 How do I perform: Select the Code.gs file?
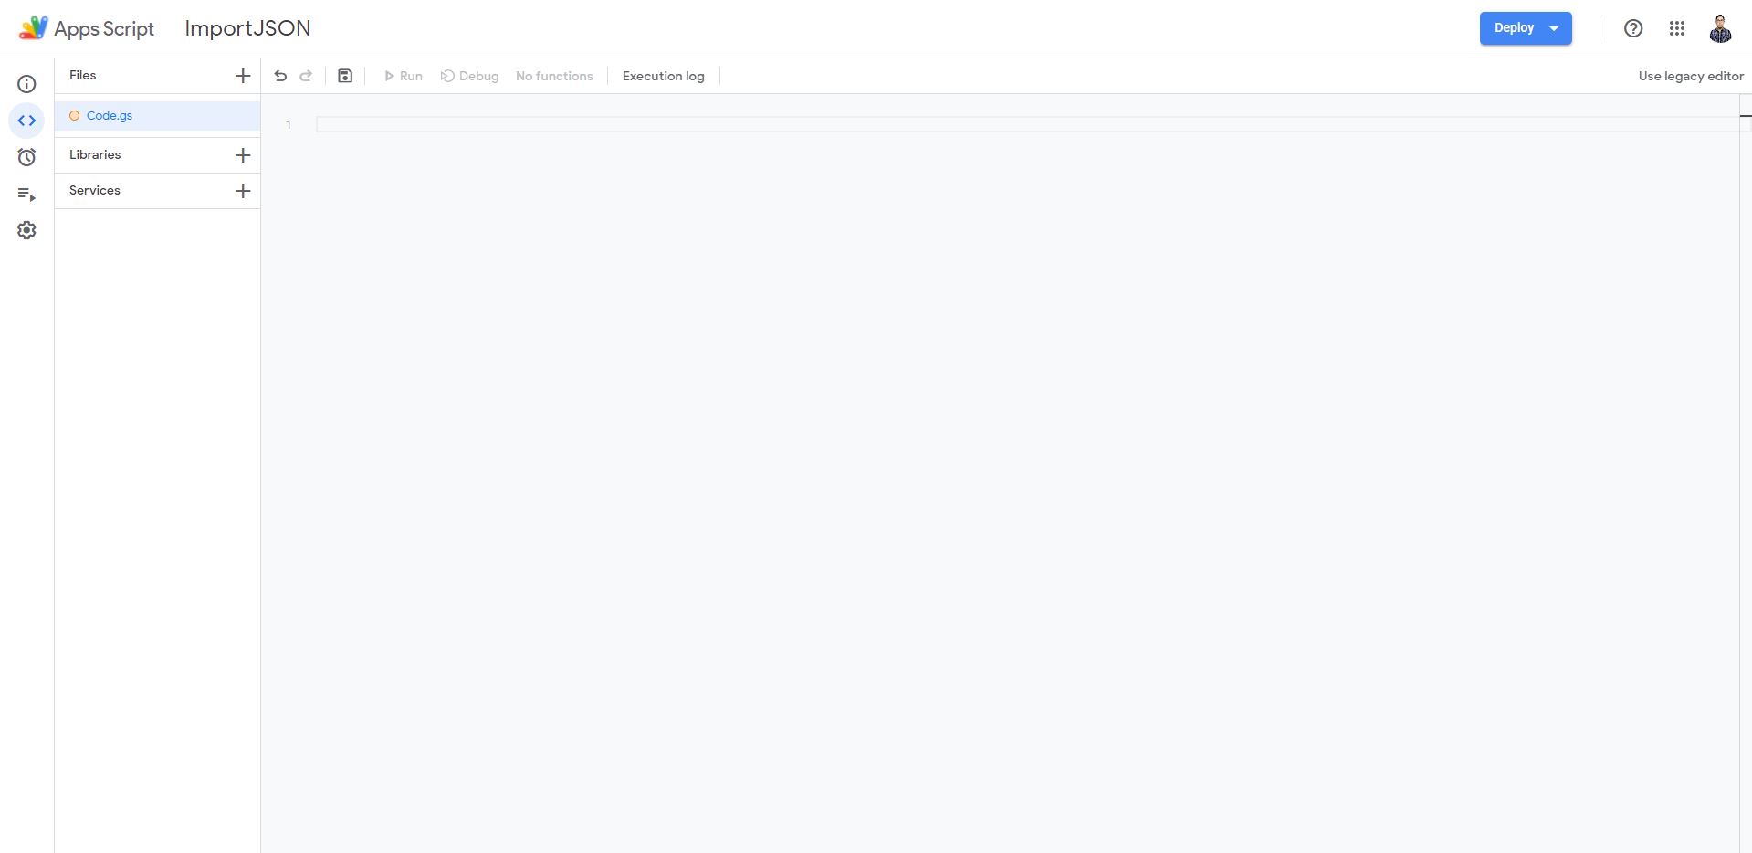click(111, 115)
